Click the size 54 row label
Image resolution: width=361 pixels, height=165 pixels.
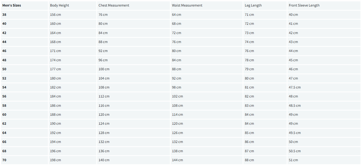point(4,87)
